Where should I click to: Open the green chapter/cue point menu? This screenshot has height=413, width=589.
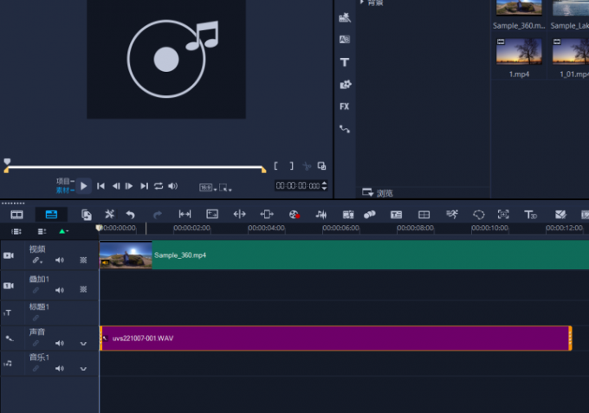click(63, 231)
